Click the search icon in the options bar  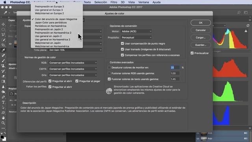point(239,12)
